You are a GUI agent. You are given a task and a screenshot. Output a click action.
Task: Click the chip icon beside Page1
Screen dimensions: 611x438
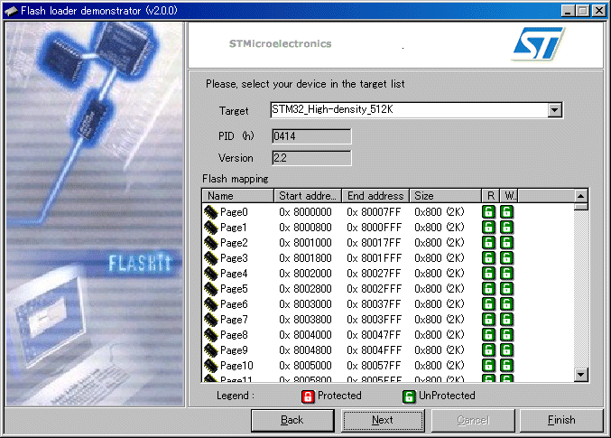(211, 228)
